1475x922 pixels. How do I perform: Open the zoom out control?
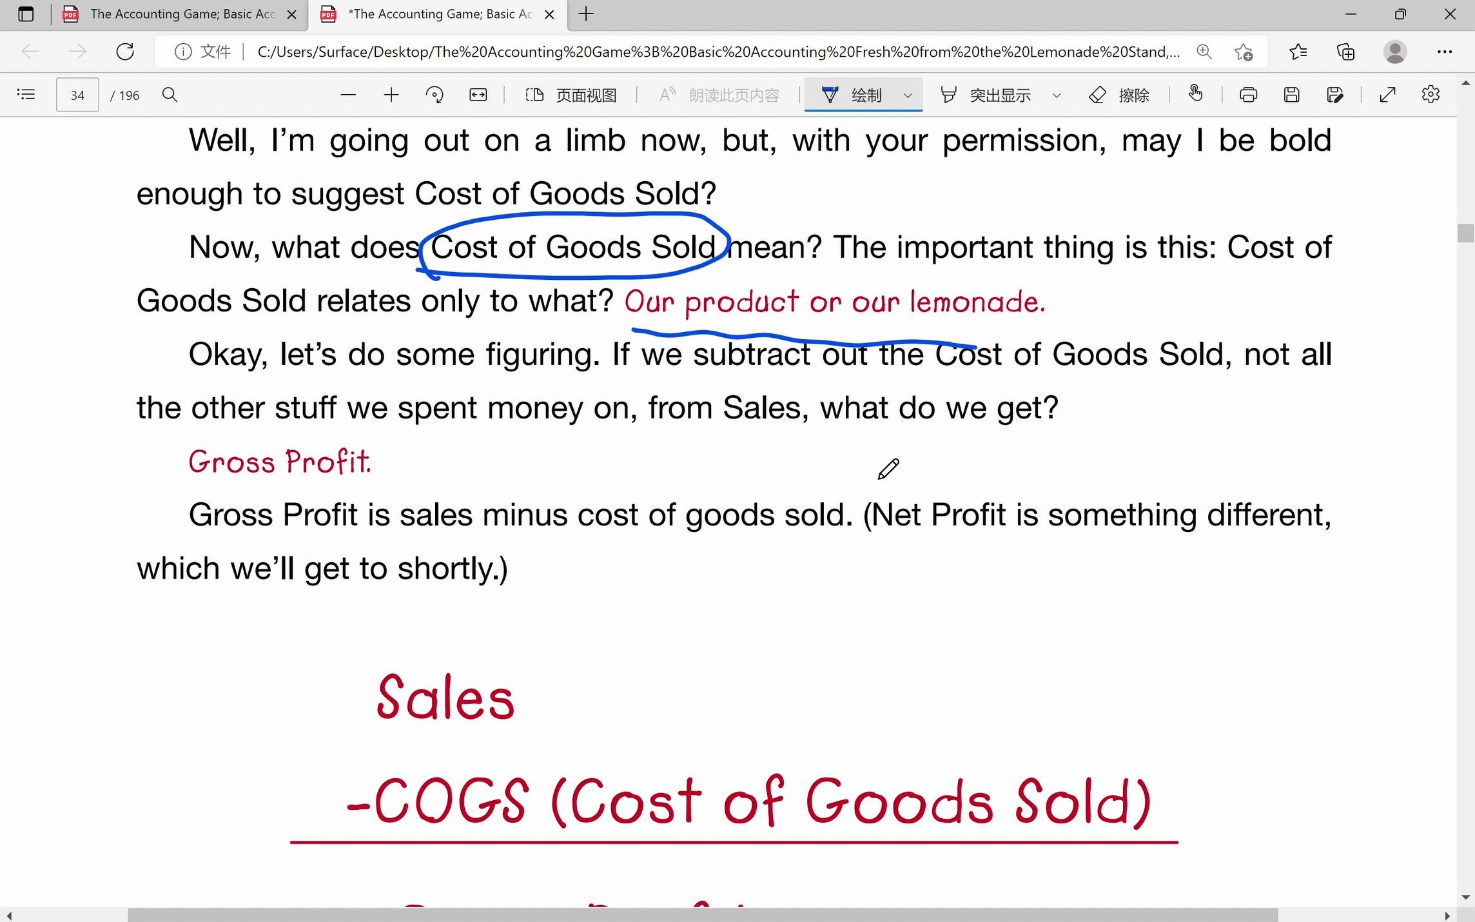(x=347, y=95)
